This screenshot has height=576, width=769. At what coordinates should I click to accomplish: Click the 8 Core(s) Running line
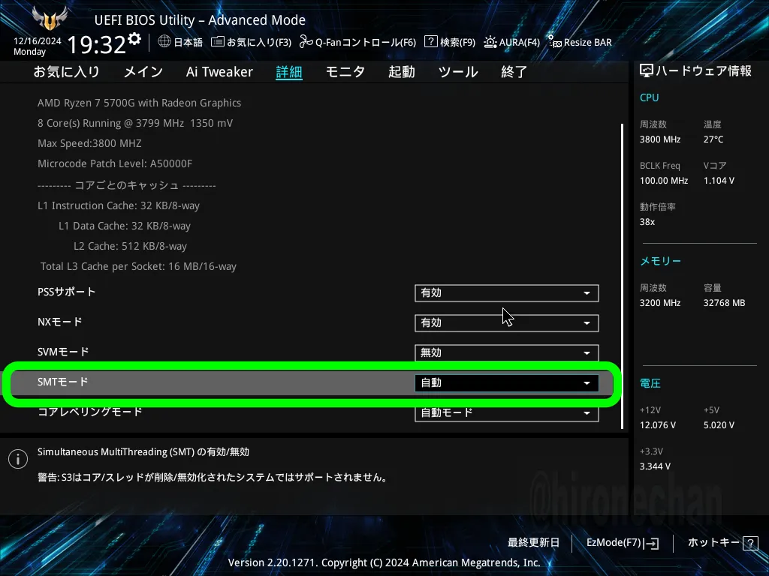click(135, 123)
